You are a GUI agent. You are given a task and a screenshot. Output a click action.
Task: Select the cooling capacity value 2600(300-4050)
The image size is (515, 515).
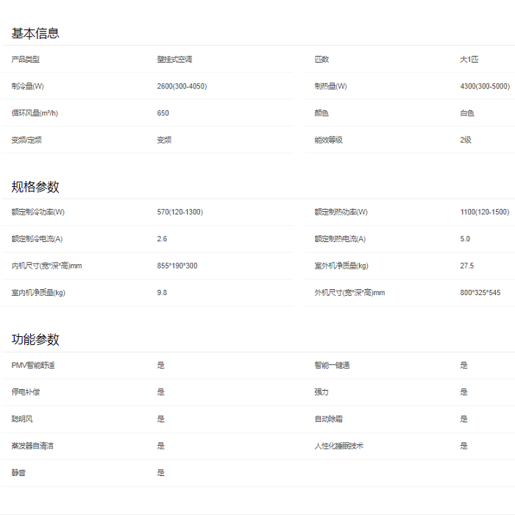click(182, 87)
